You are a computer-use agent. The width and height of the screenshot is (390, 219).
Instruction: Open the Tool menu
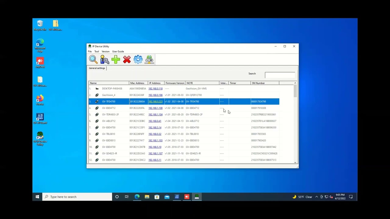pos(97,51)
